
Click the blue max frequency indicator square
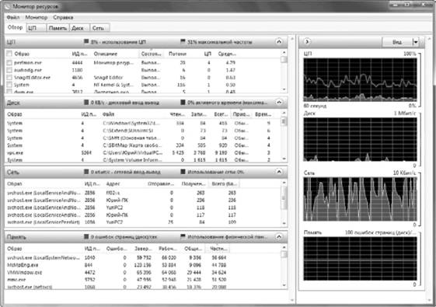coord(183,42)
